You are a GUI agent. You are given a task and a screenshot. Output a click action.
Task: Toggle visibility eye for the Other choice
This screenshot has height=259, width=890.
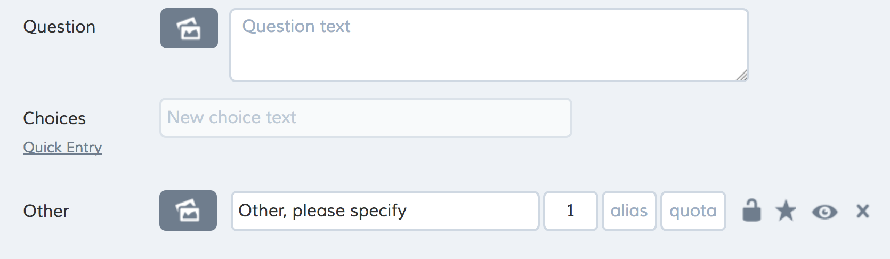click(824, 212)
